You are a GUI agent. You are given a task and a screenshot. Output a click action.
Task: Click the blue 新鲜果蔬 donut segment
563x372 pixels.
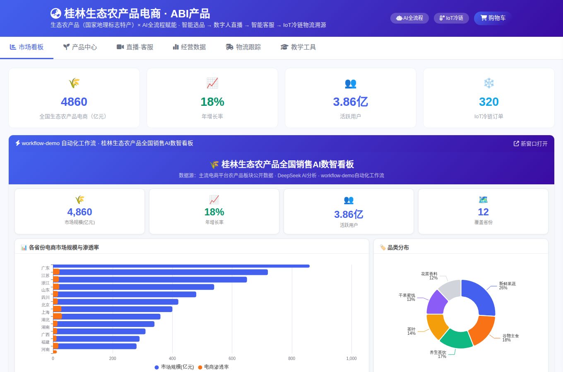tap(481, 295)
